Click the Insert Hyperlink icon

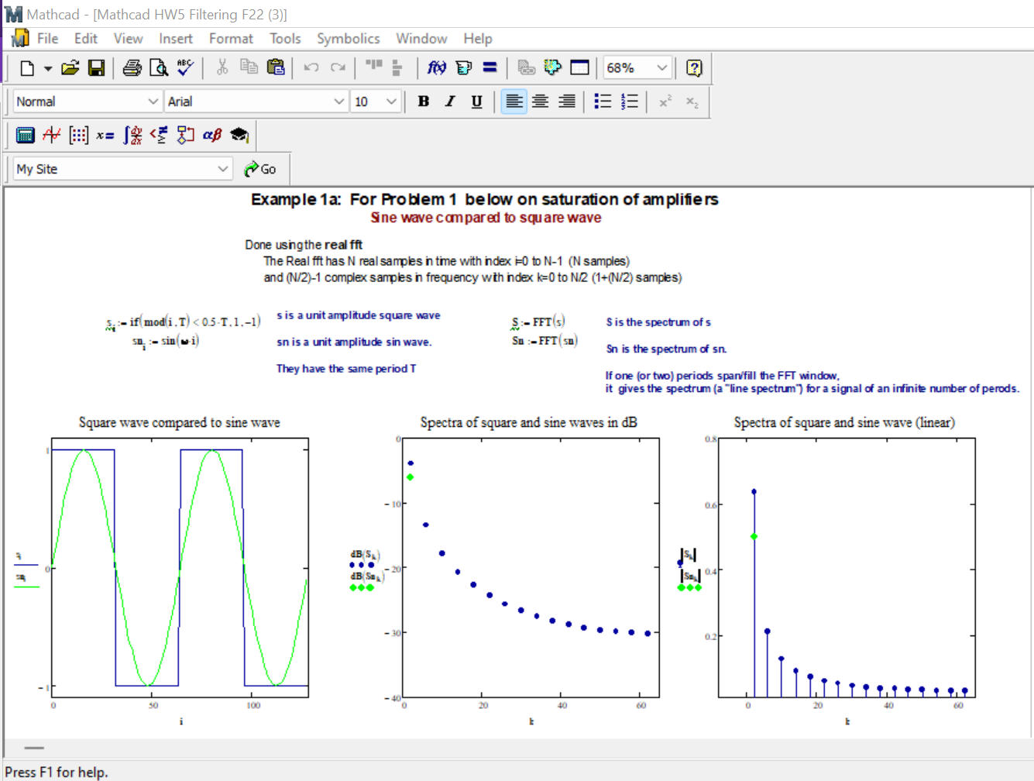tap(526, 68)
